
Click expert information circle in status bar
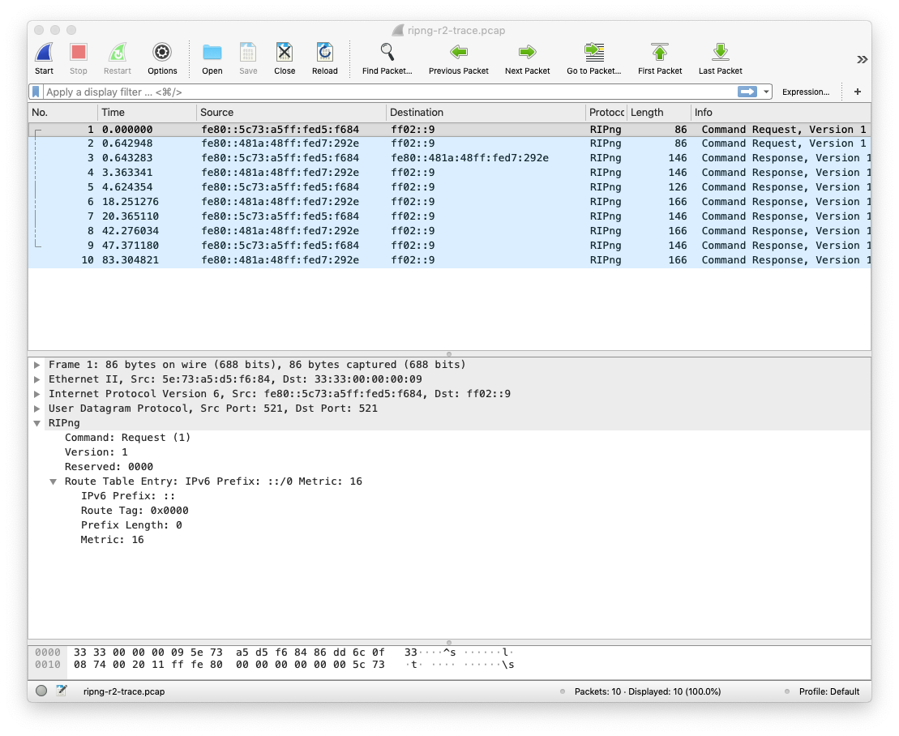click(x=41, y=691)
